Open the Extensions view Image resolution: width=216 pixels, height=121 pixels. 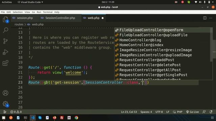[5, 63]
